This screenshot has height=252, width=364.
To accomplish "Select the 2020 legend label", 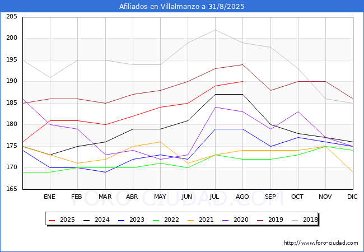I will pos(241,220).
